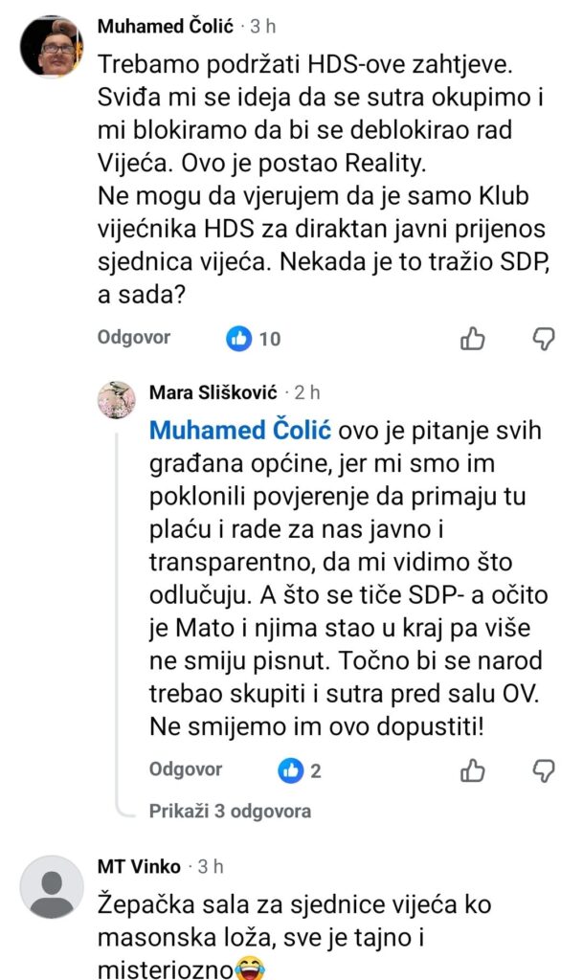The image size is (583, 980).
Task: Click the '2 h' timestamp on Mara's reply
Action: pos(308,391)
